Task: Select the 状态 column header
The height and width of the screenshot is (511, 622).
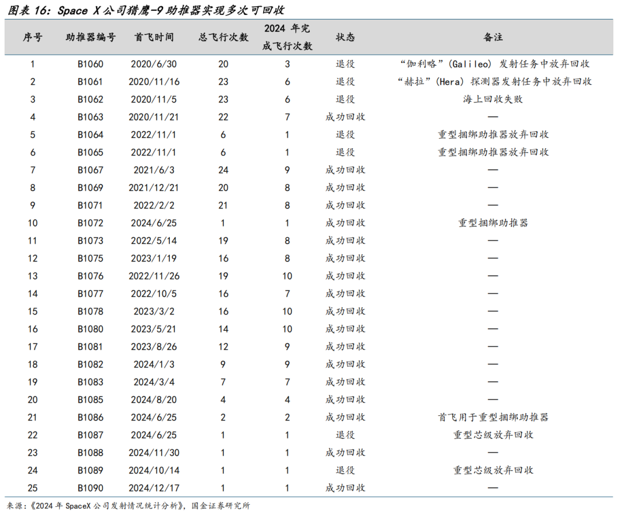Action: pos(345,37)
